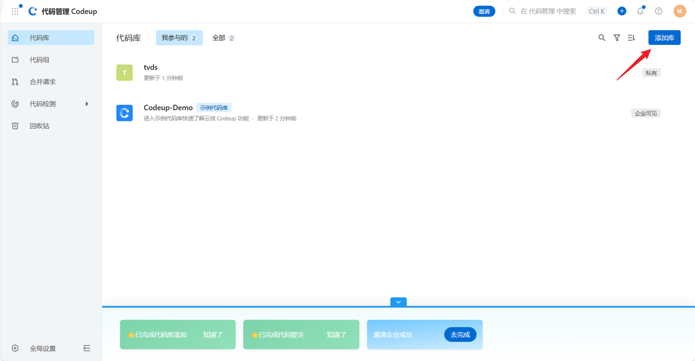Viewport: 695px width, 361px height.
Task: Expand the 代码检测 submenu arrow
Action: coord(87,104)
